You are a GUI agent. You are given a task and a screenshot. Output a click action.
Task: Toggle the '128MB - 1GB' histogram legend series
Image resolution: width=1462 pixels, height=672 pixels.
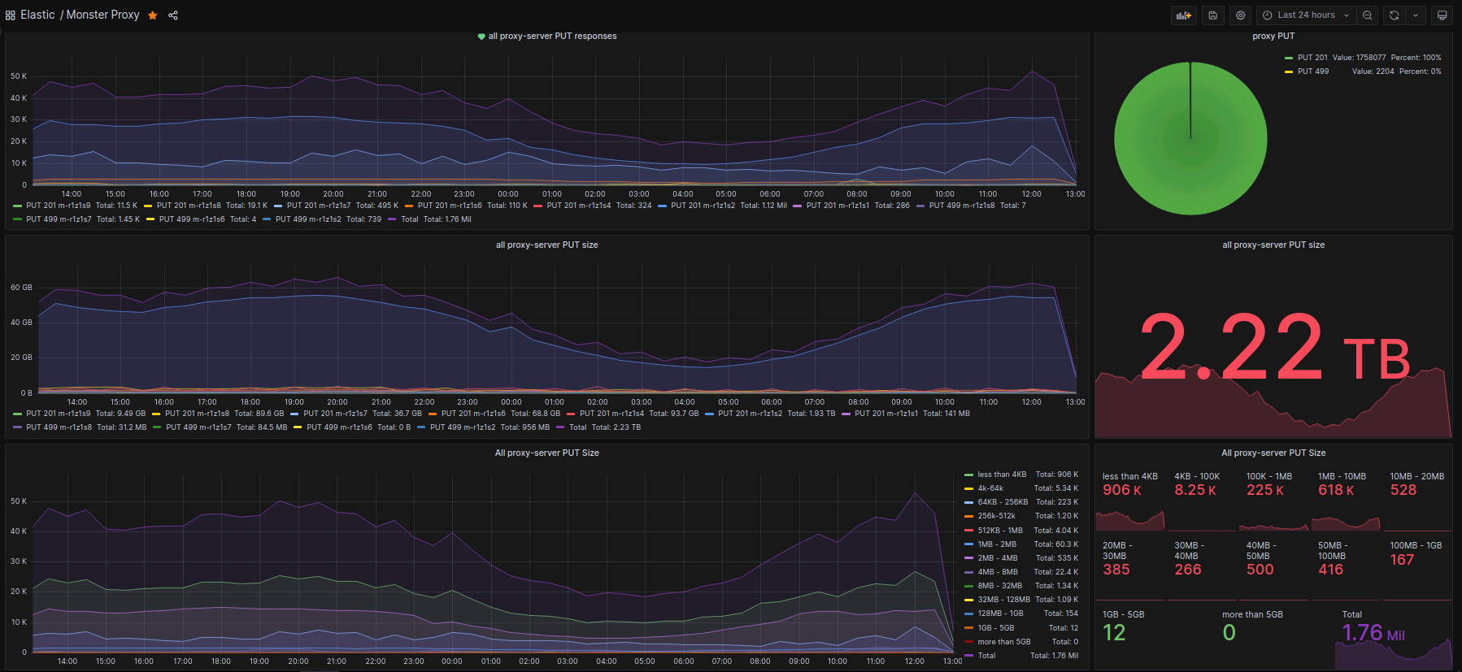pyautogui.click(x=1000, y=613)
